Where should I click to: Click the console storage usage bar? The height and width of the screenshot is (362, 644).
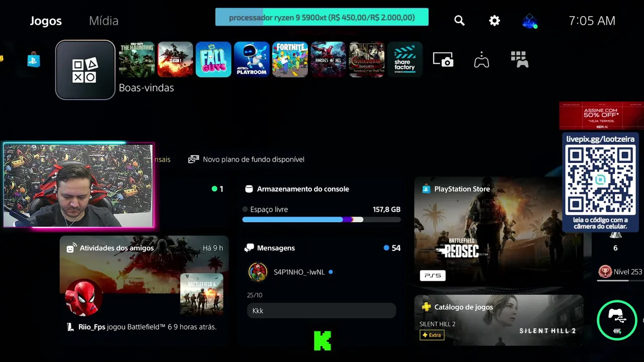321,220
